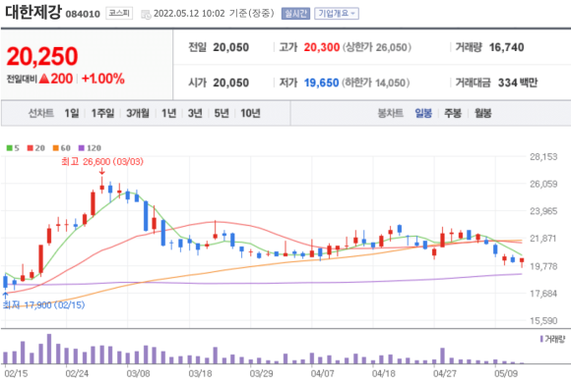Image resolution: width=571 pixels, height=385 pixels.
Task: Click the 05/09 date axis label
Action: [x=506, y=374]
